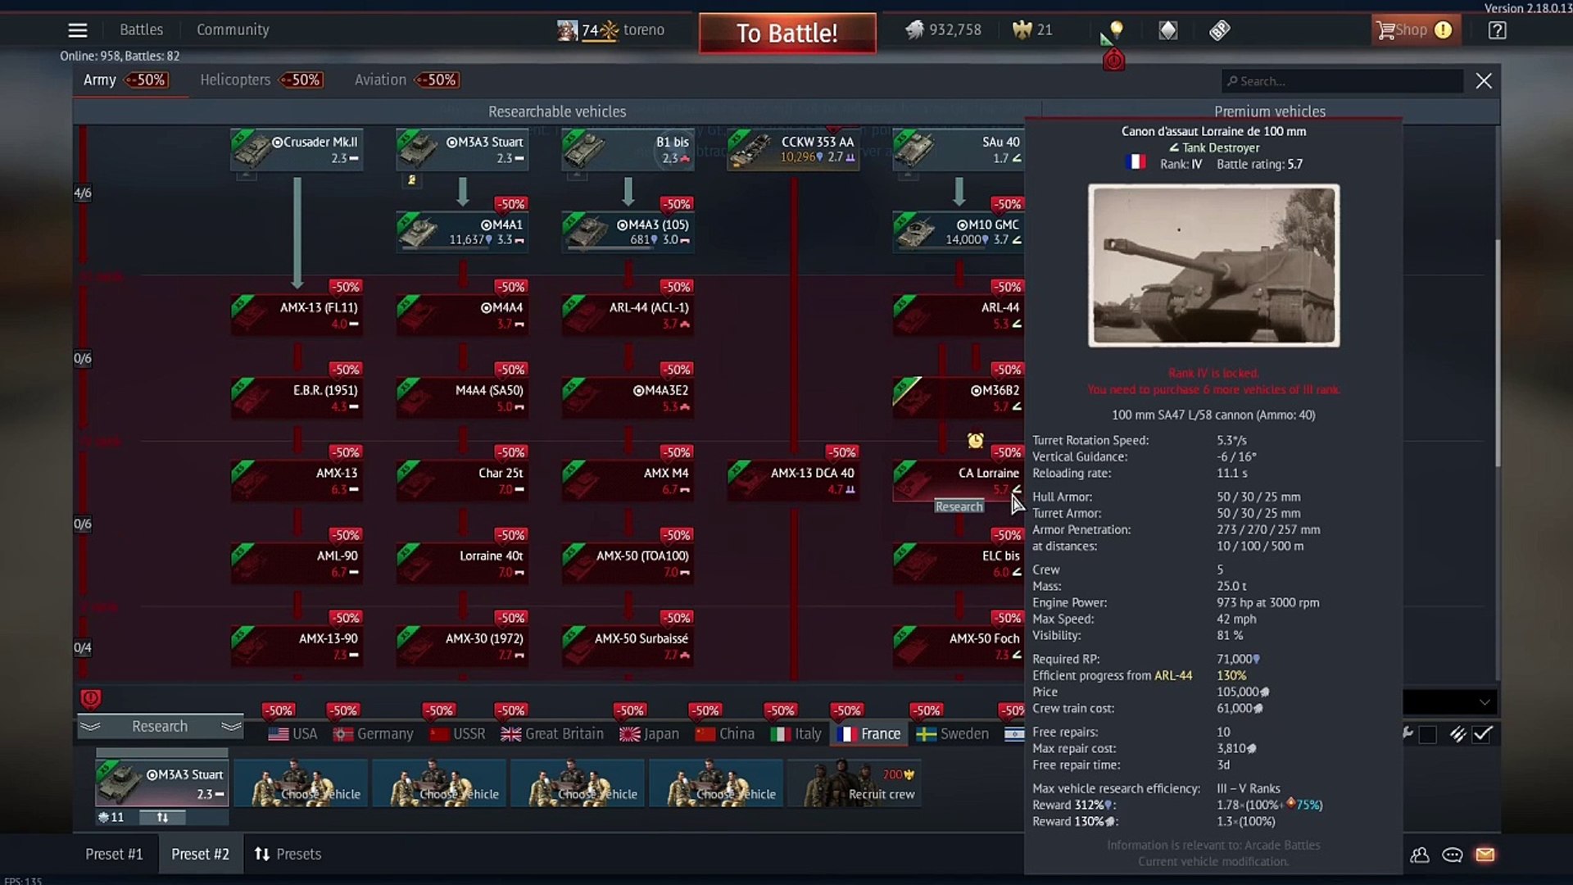Viewport: 1573px width, 885px height.
Task: Open the hamburger main menu icon
Action: (78, 30)
